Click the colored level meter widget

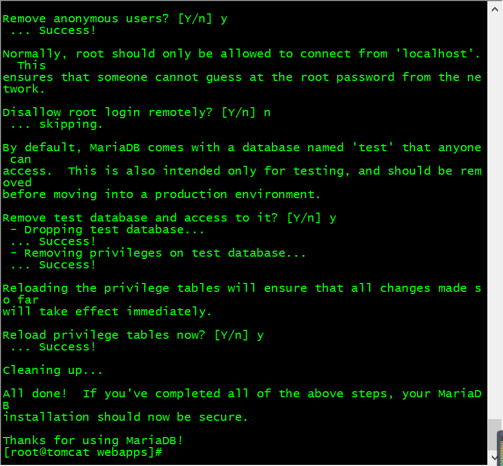click(500, 448)
